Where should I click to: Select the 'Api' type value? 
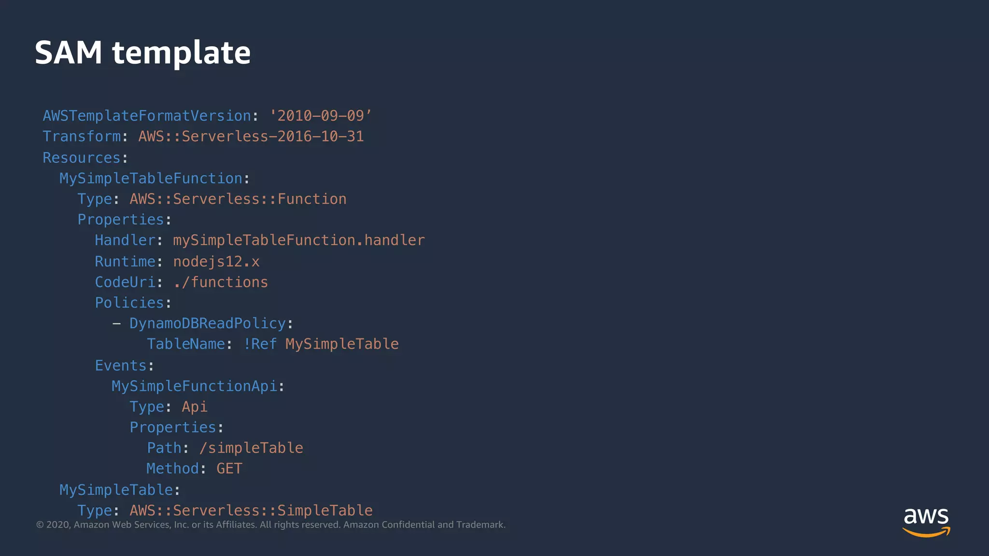coord(195,407)
